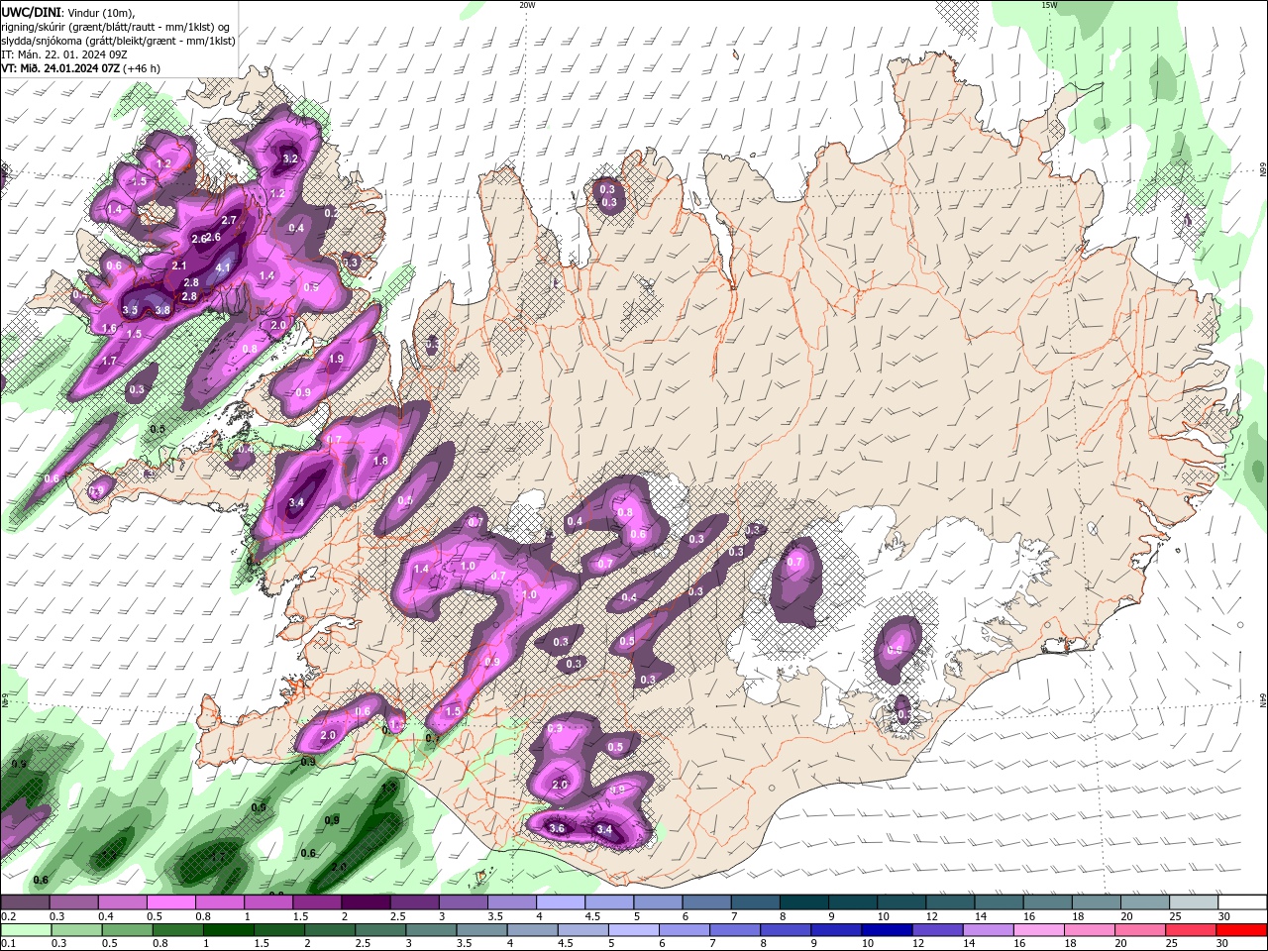
Task: Click the 20W longitude label
Action: (x=528, y=5)
